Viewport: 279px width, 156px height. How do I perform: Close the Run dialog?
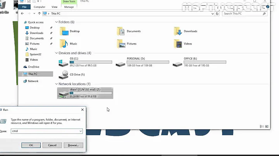click(x=83, y=110)
